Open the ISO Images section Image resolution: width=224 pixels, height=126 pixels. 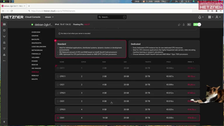36,68
